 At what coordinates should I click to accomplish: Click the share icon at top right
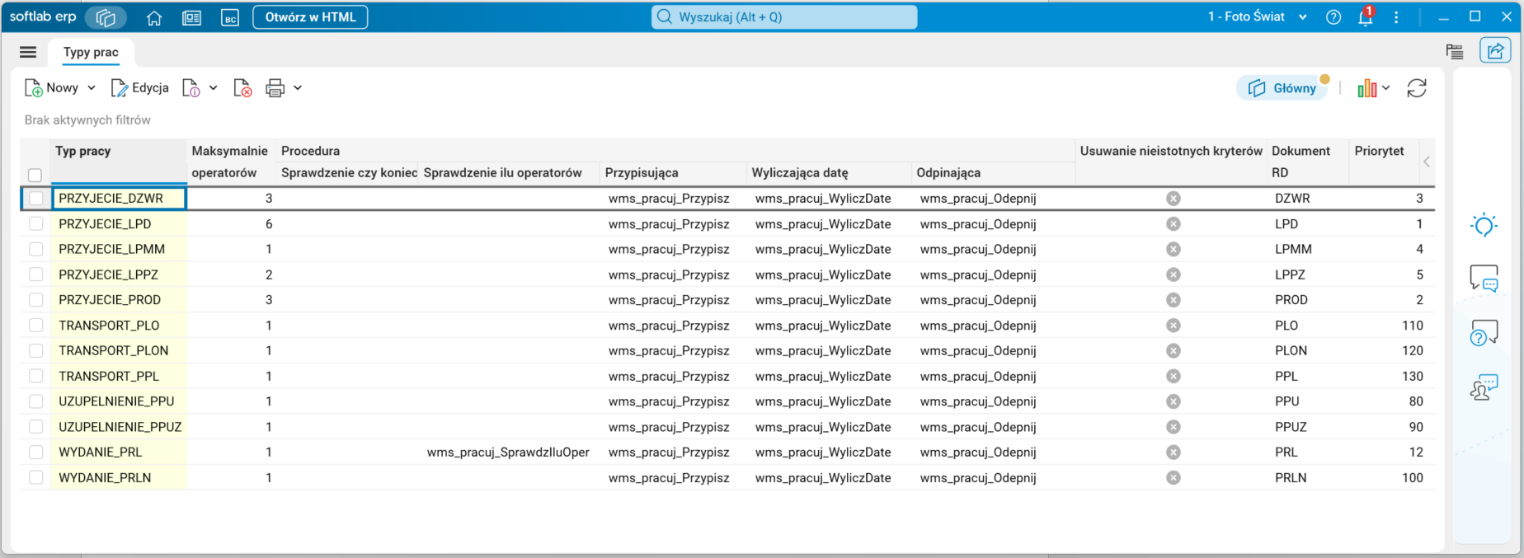[1495, 51]
